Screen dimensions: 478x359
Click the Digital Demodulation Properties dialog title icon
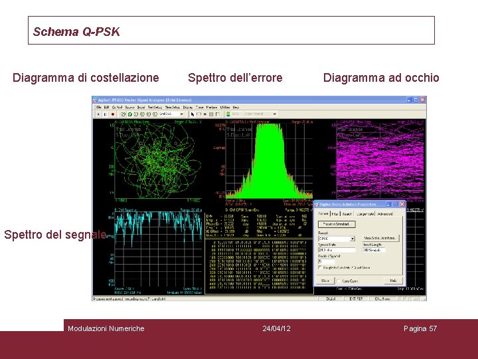[x=317, y=204]
